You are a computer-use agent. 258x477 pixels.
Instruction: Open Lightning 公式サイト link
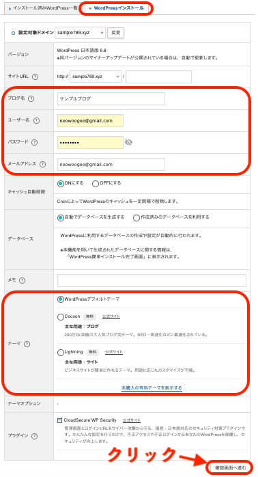click(114, 352)
